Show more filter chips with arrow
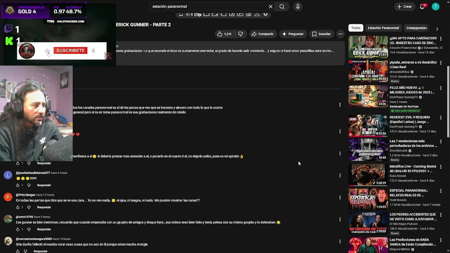This screenshot has width=450, height=253. point(437,28)
